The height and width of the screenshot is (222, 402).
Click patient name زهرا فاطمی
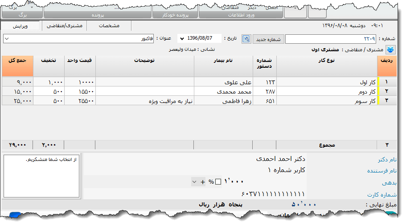(x=224, y=101)
